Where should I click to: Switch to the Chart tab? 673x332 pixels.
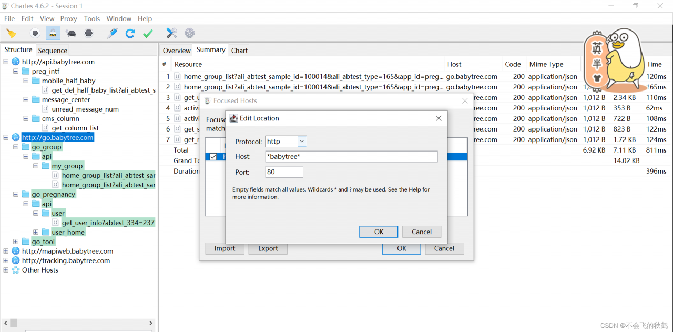239,51
